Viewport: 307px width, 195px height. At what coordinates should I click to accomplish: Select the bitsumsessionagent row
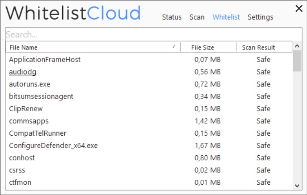click(x=41, y=96)
